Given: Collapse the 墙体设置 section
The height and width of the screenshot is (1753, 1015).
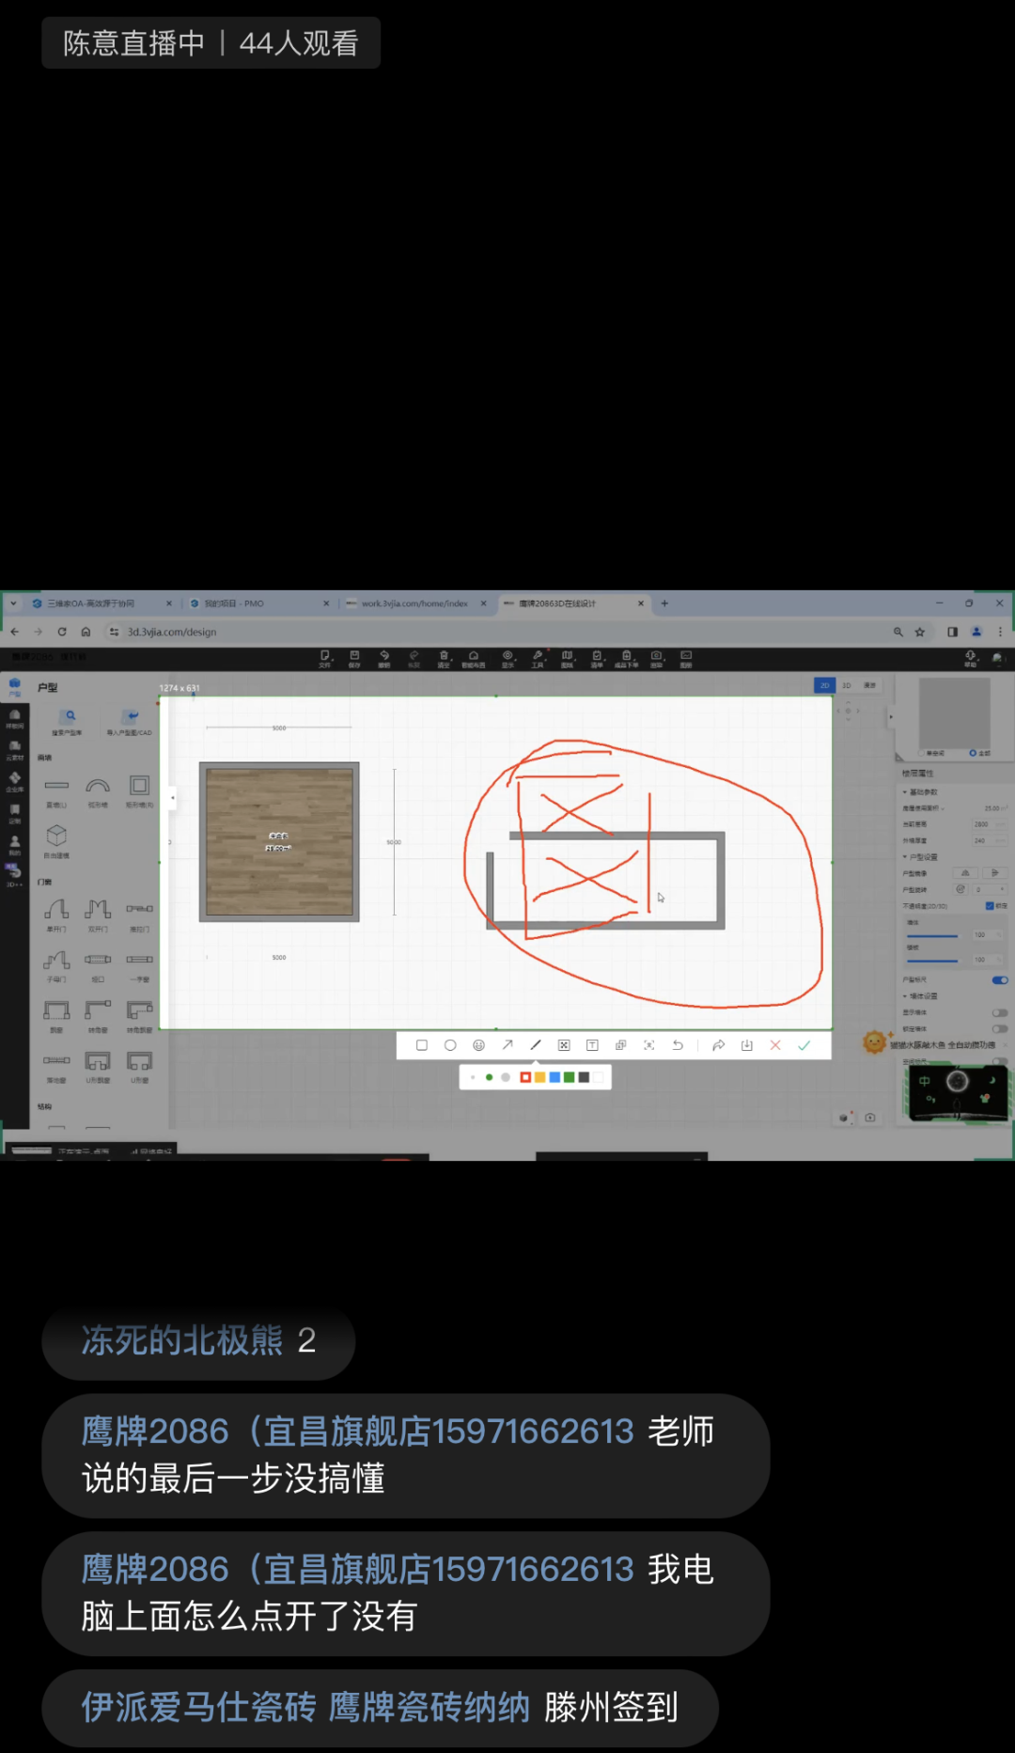Looking at the screenshot, I should [x=905, y=996].
